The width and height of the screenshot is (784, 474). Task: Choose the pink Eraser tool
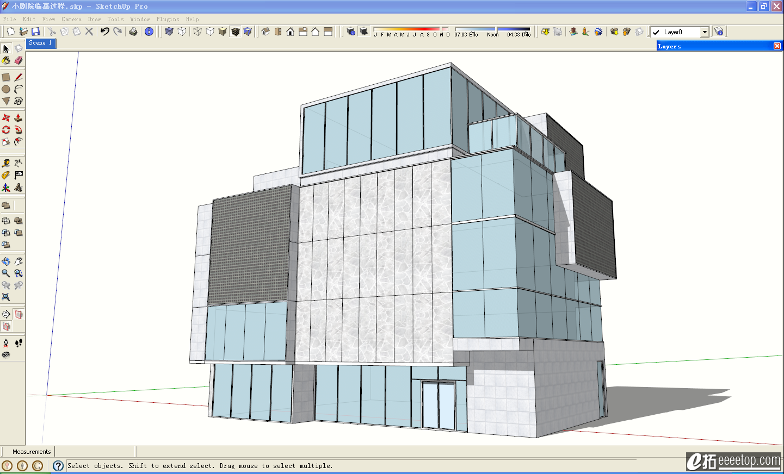(x=18, y=60)
